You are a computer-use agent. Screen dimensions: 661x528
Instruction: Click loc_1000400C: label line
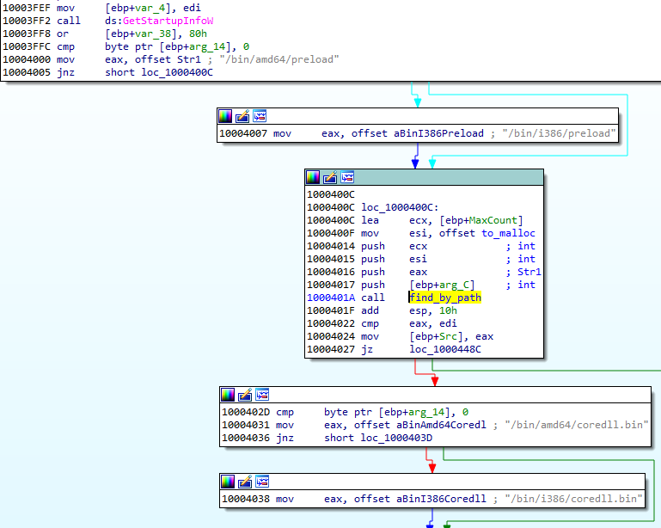(x=400, y=207)
